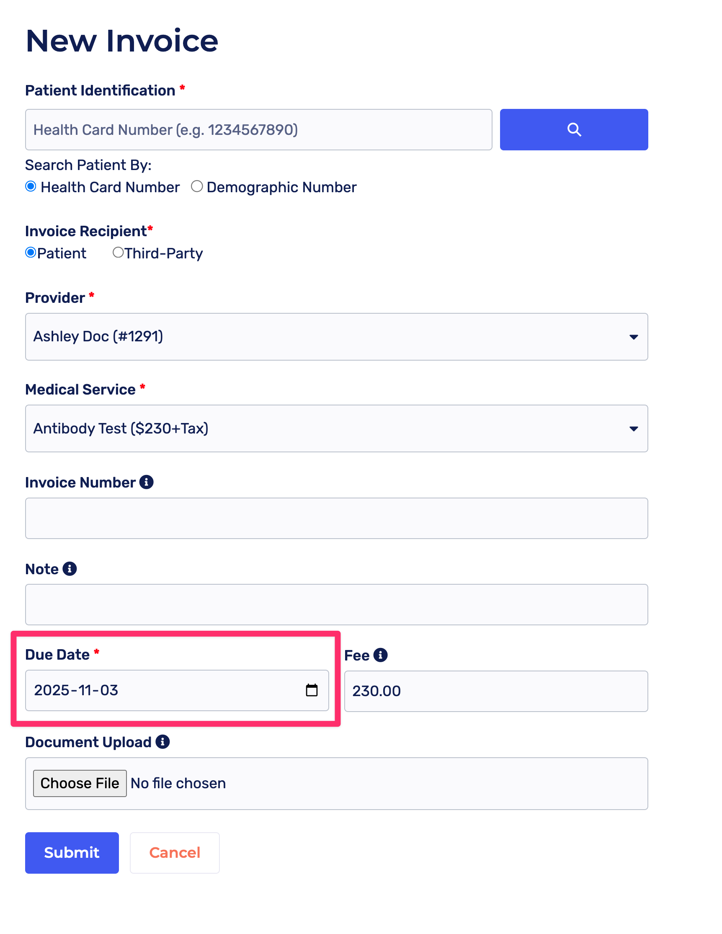This screenshot has width=722, height=934.
Task: Click the patient search magnifier button
Action: (574, 129)
